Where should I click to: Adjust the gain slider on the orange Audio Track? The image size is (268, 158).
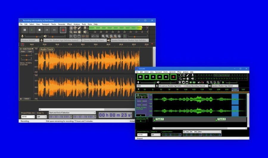pos(27,55)
